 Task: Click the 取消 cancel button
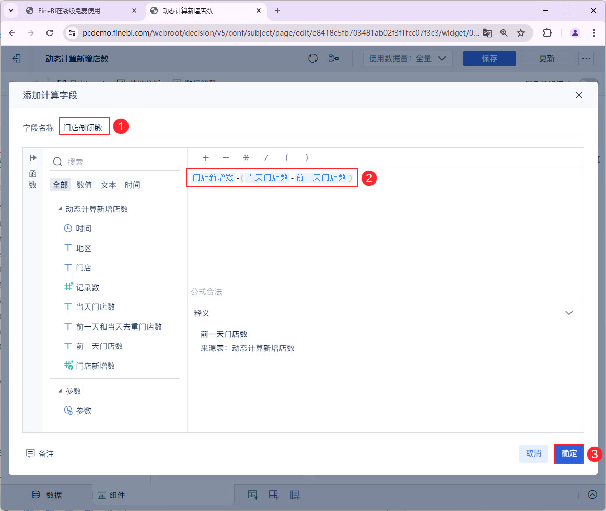[533, 453]
